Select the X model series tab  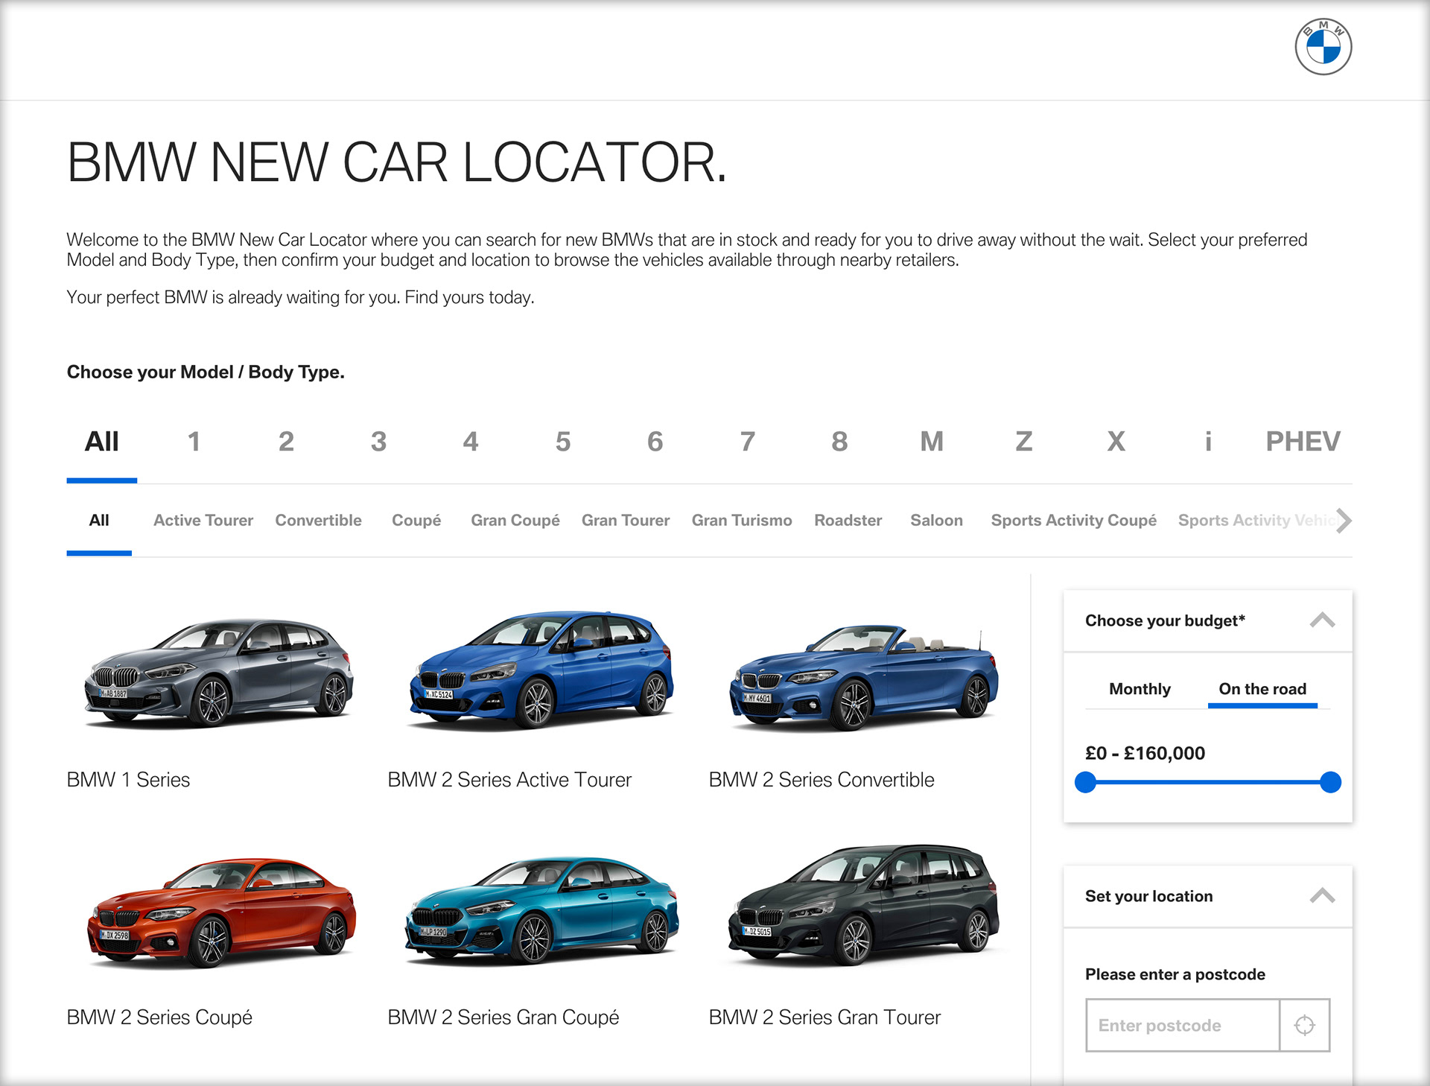click(x=1115, y=442)
